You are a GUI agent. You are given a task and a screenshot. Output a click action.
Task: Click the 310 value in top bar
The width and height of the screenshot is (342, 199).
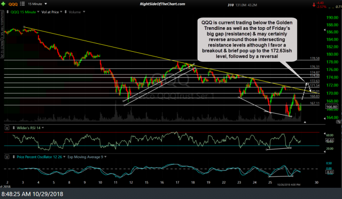230,5
